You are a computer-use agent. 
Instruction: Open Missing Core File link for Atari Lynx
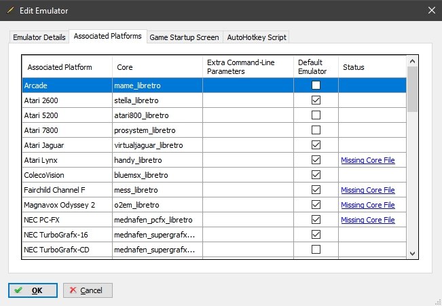click(x=368, y=160)
